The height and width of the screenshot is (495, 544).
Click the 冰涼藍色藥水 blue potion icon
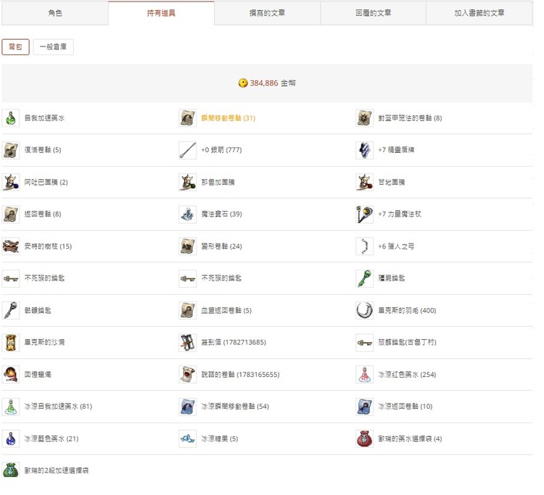[x=11, y=439]
